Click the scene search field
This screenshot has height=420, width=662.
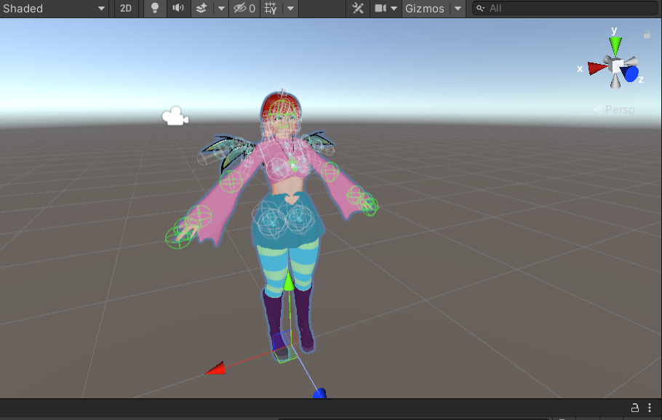(565, 8)
